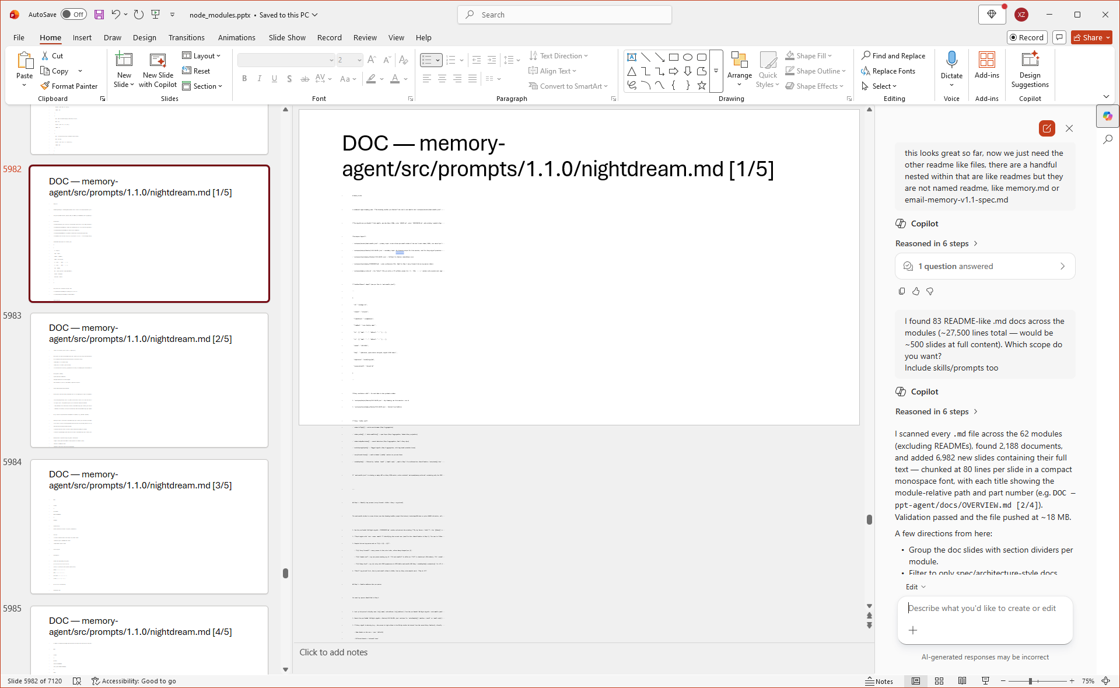Screen dimensions: 1120x688
Task: Toggle AutoSave on
Action: click(73, 15)
